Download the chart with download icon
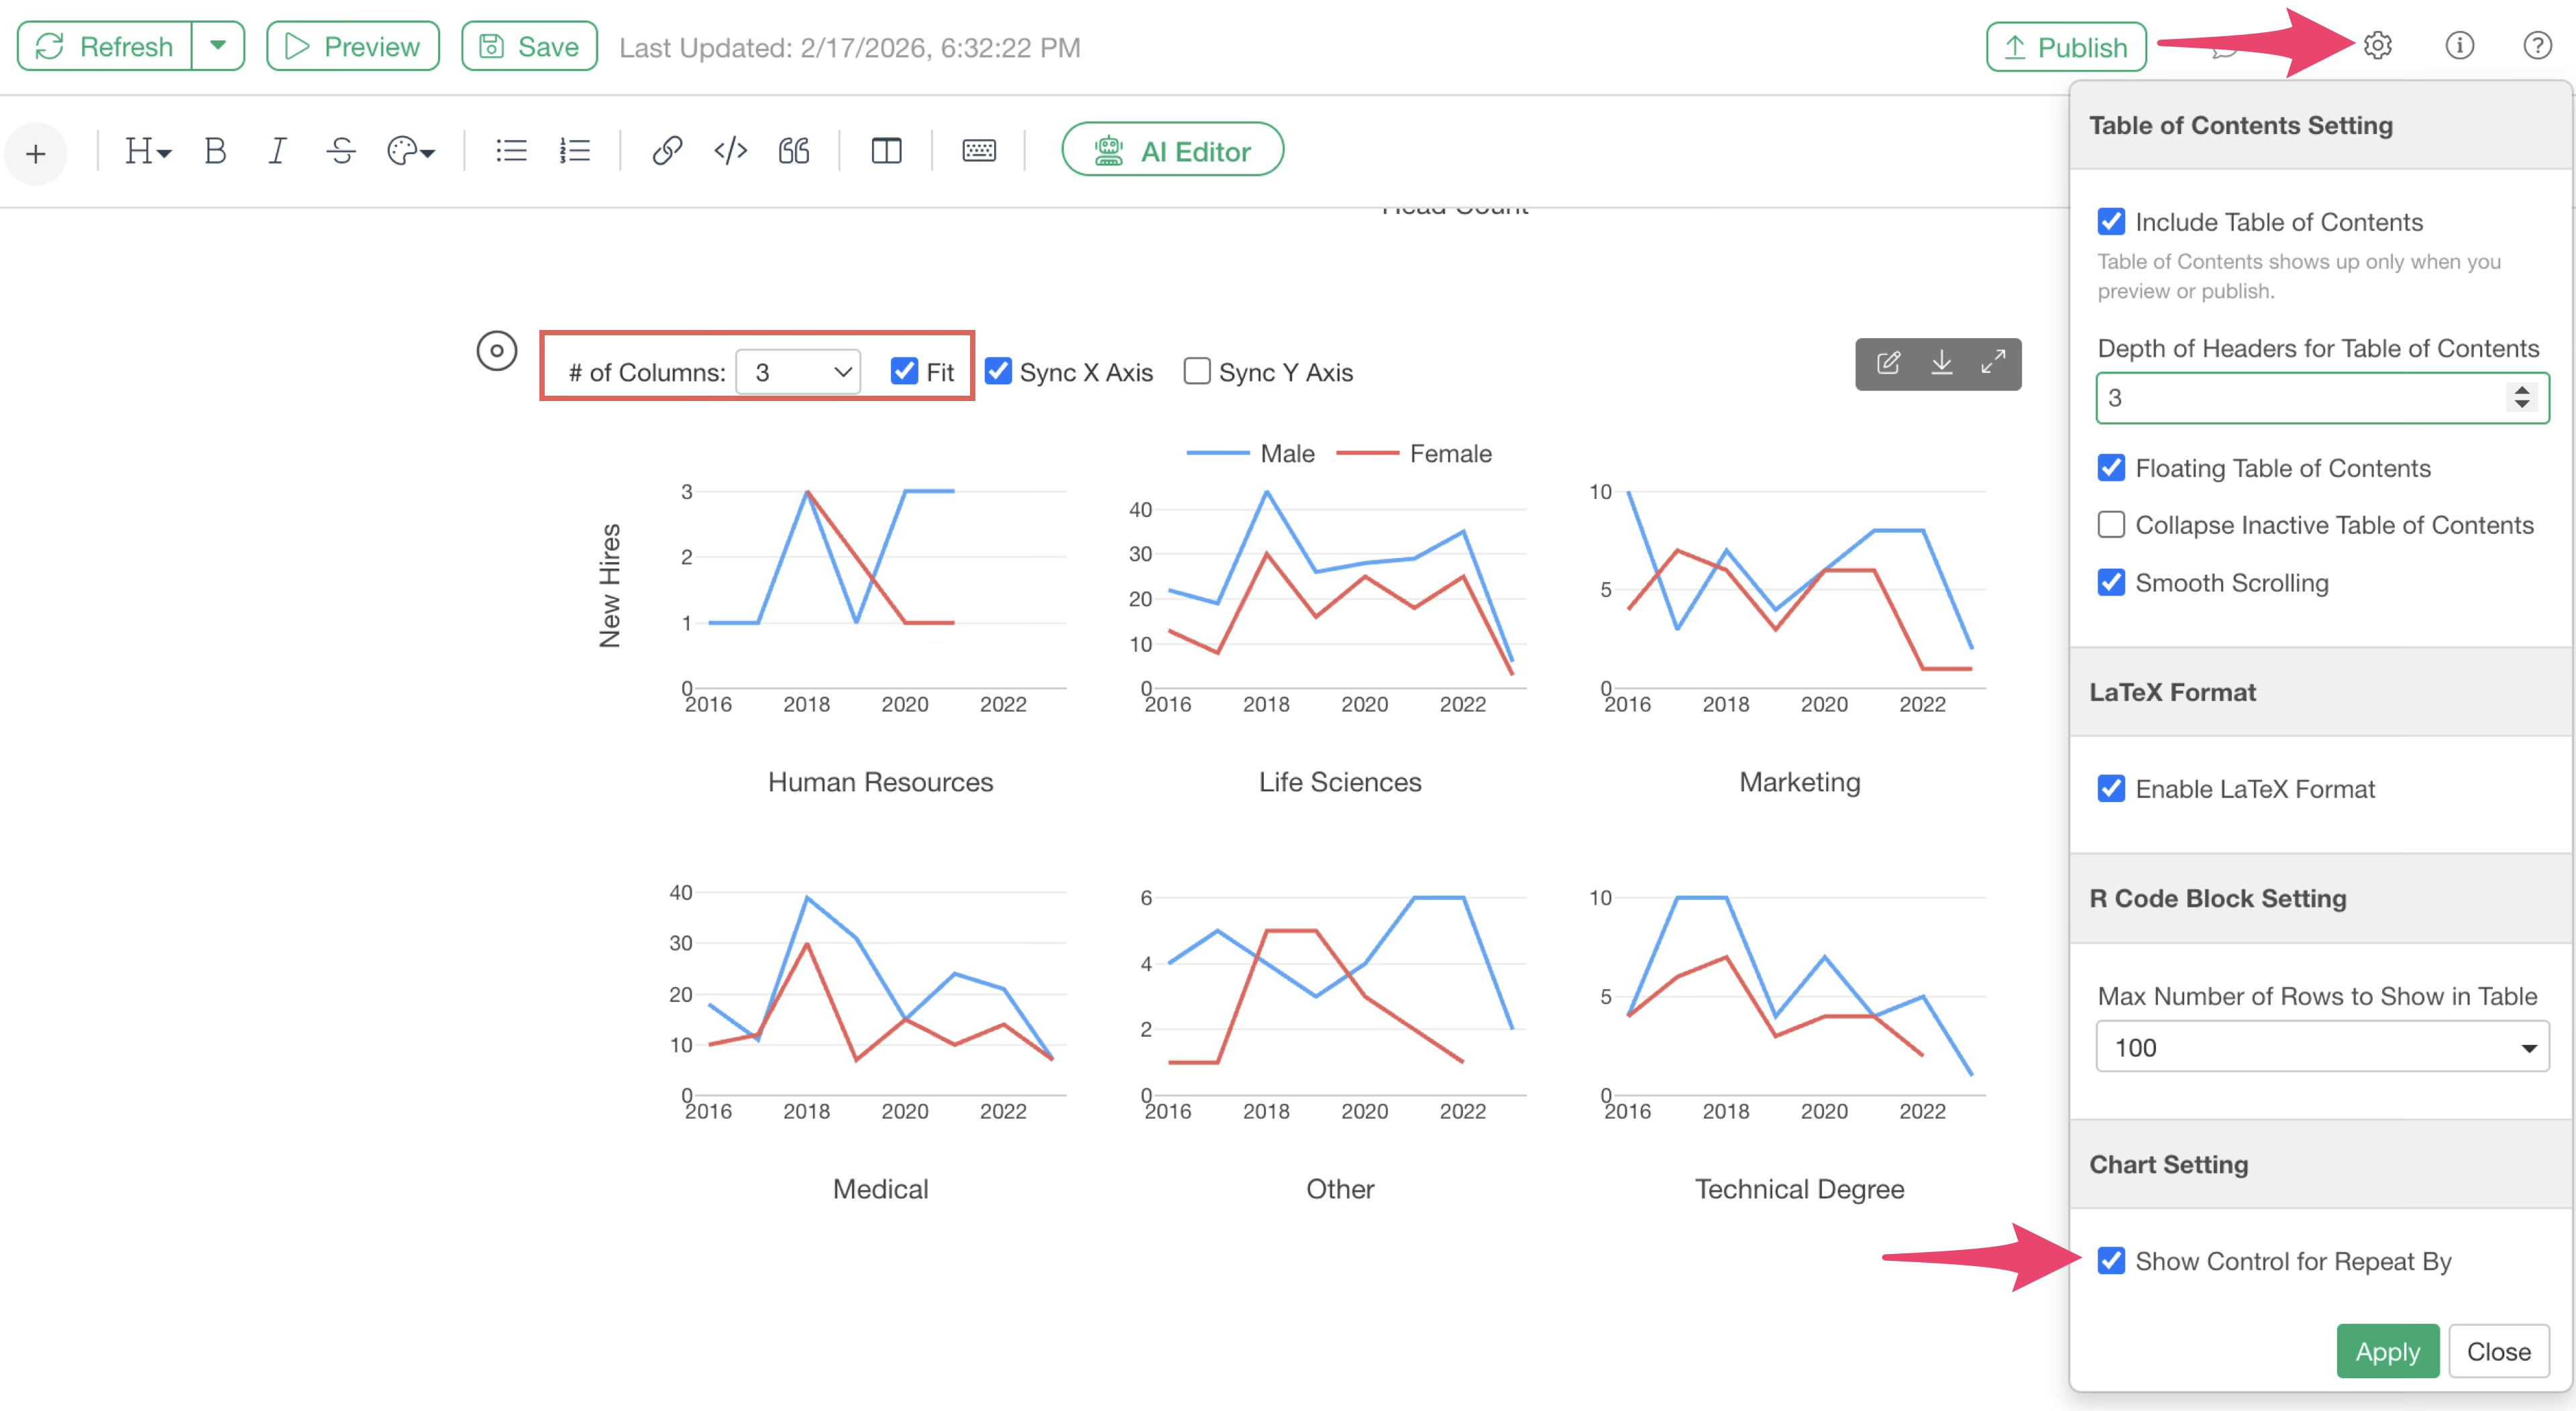This screenshot has height=1411, width=2576. (x=1941, y=363)
